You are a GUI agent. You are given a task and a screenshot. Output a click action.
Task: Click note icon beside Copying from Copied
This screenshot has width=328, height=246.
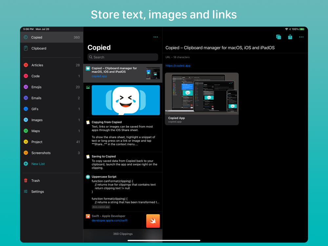tap(88, 122)
